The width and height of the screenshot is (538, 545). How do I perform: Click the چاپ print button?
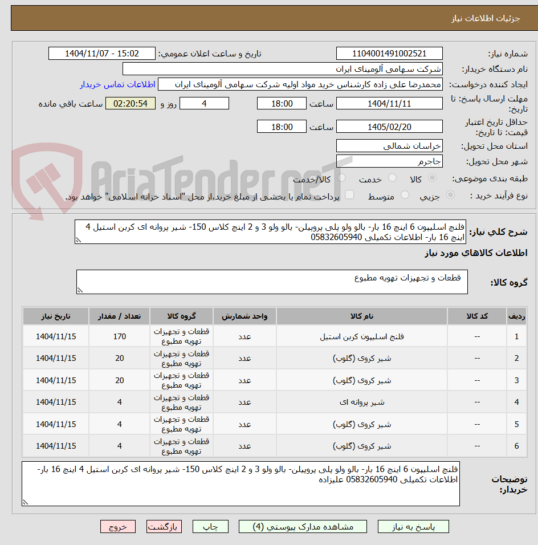coord(211,527)
